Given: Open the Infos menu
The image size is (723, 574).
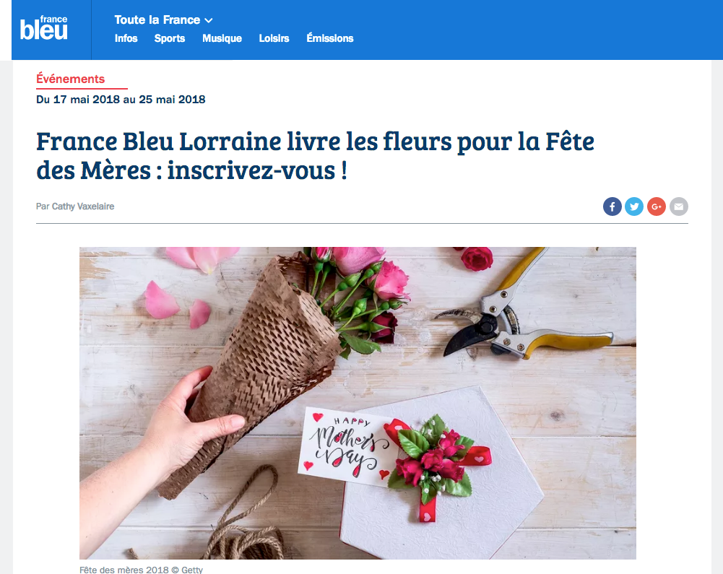Looking at the screenshot, I should (126, 38).
